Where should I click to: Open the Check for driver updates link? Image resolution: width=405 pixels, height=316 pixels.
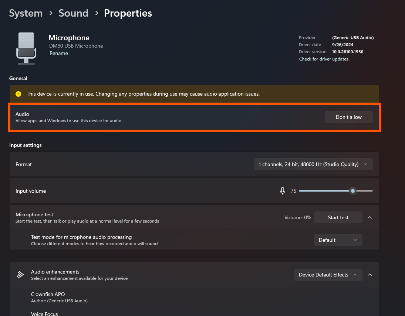coord(324,59)
